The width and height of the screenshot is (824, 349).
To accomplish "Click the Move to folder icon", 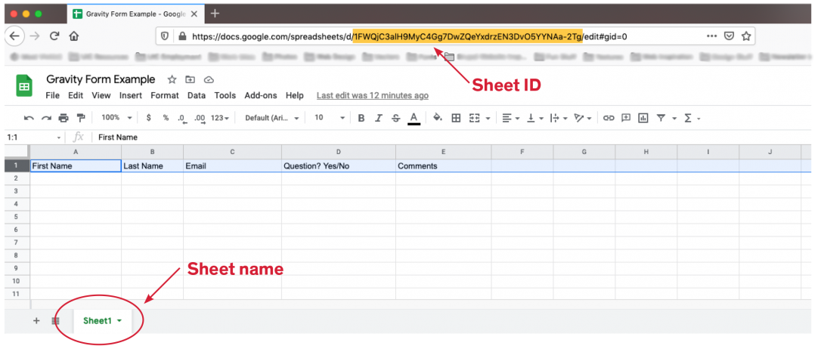I will (191, 80).
